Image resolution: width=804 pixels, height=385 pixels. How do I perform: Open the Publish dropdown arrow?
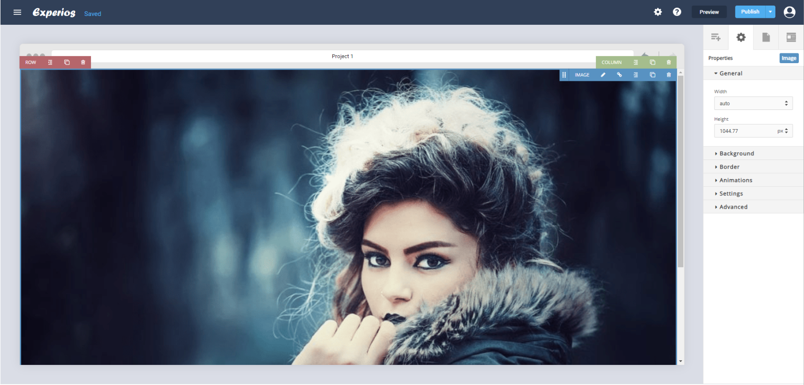pyautogui.click(x=770, y=12)
